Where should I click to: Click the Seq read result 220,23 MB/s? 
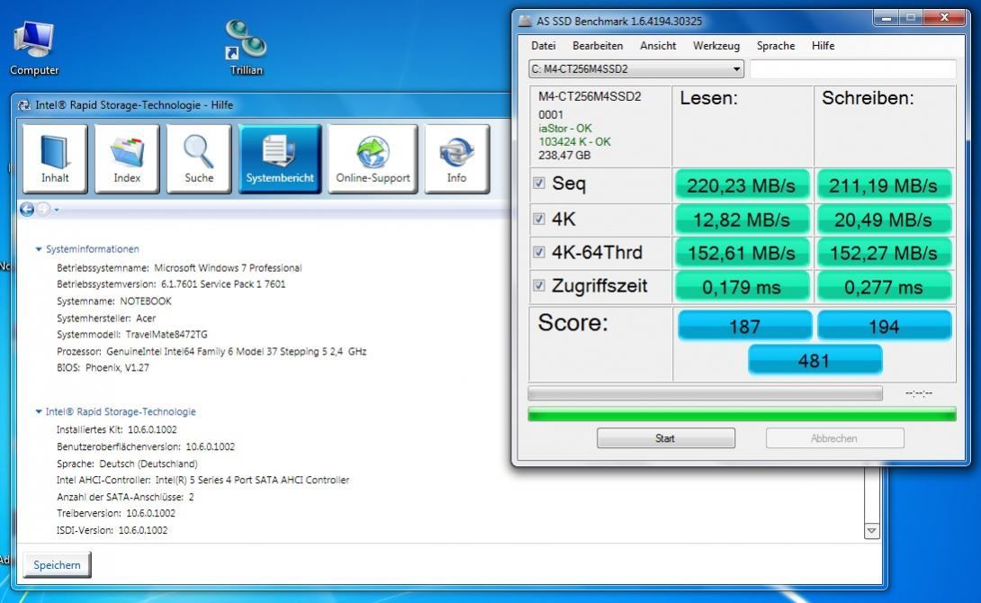[x=742, y=185]
